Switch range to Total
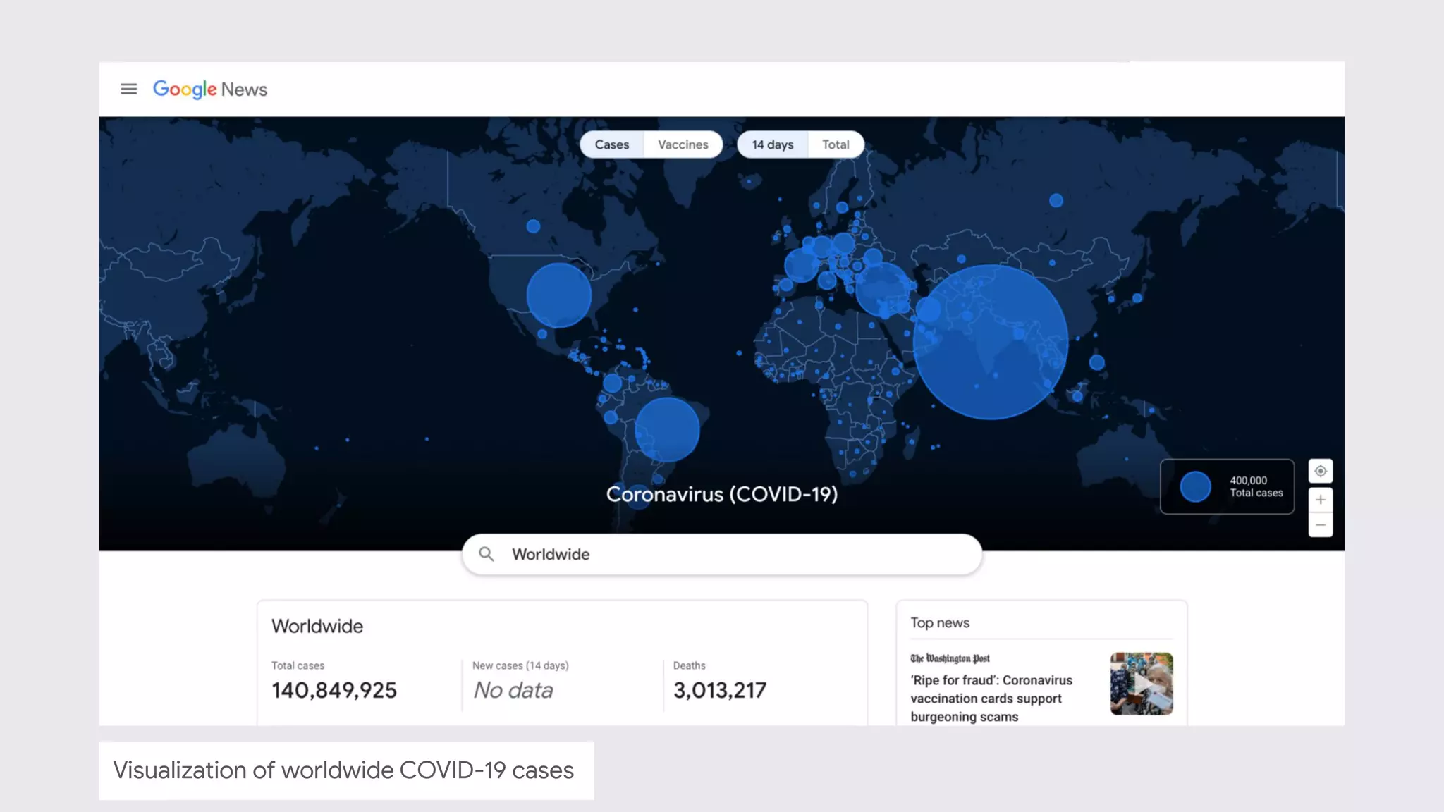1444x812 pixels. 836,144
